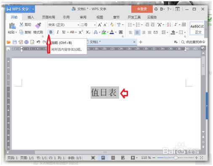The image size is (213, 166).
Task: Toggle superscript X² formatting
Action: 81,32
